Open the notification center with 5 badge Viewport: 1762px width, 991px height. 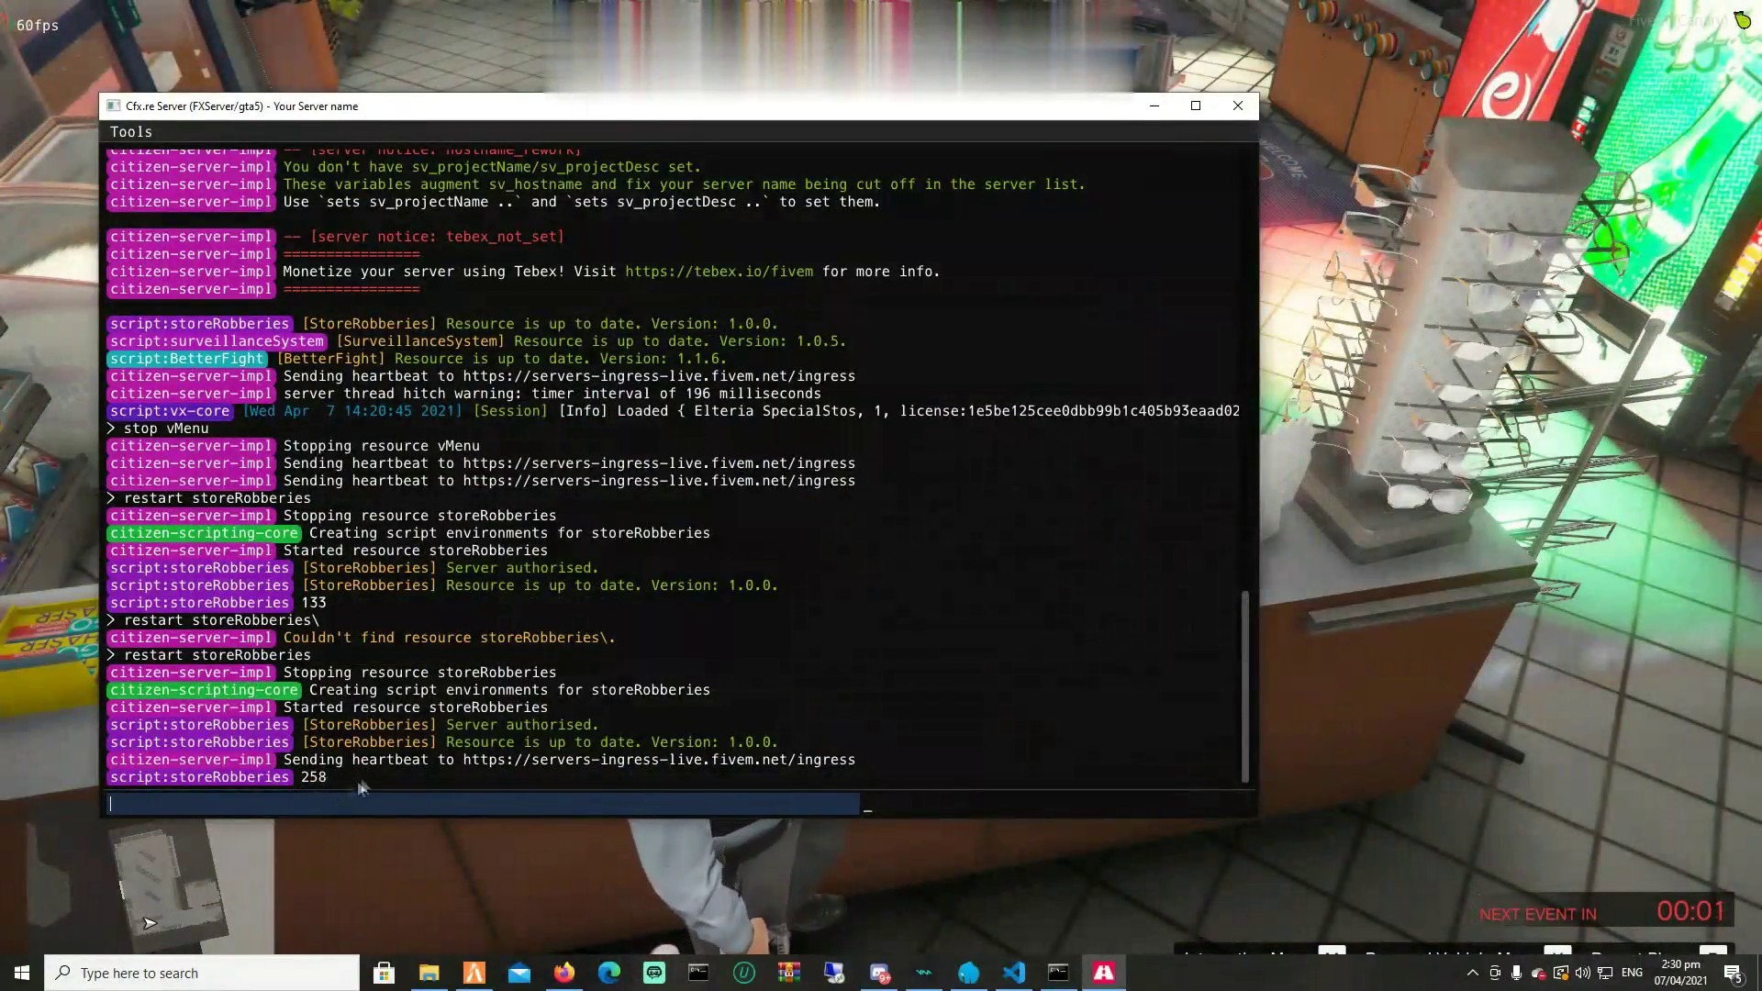(x=1733, y=973)
